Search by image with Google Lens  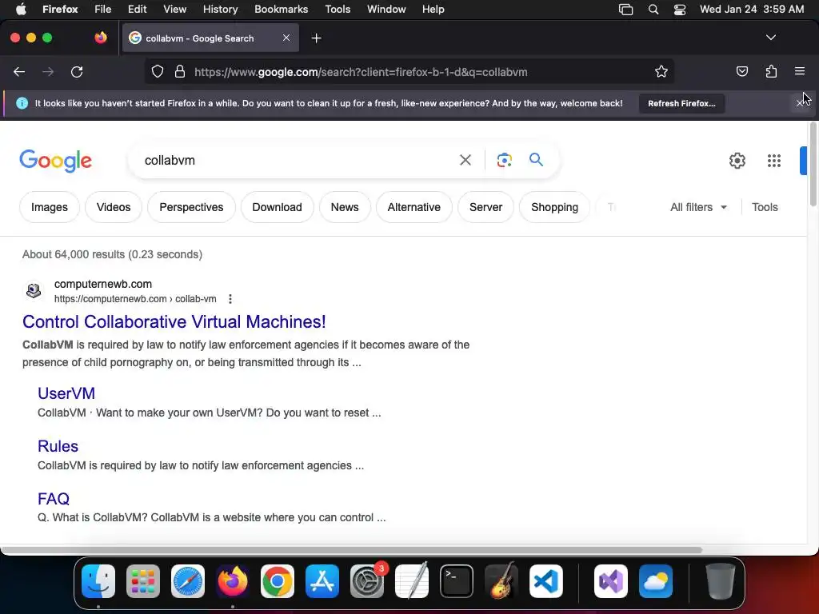(x=504, y=160)
